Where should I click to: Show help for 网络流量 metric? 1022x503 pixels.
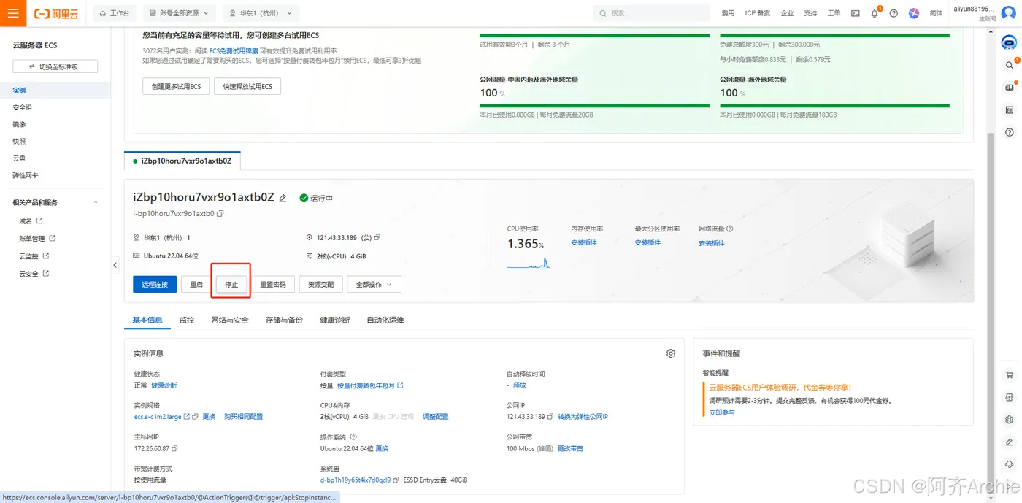pyautogui.click(x=730, y=229)
